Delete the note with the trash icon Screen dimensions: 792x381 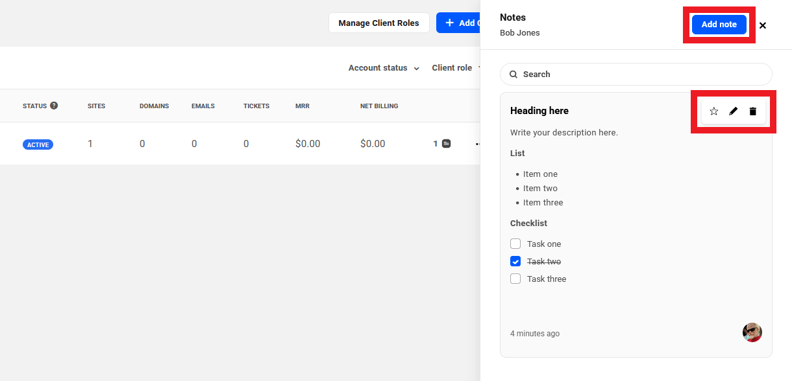(752, 111)
